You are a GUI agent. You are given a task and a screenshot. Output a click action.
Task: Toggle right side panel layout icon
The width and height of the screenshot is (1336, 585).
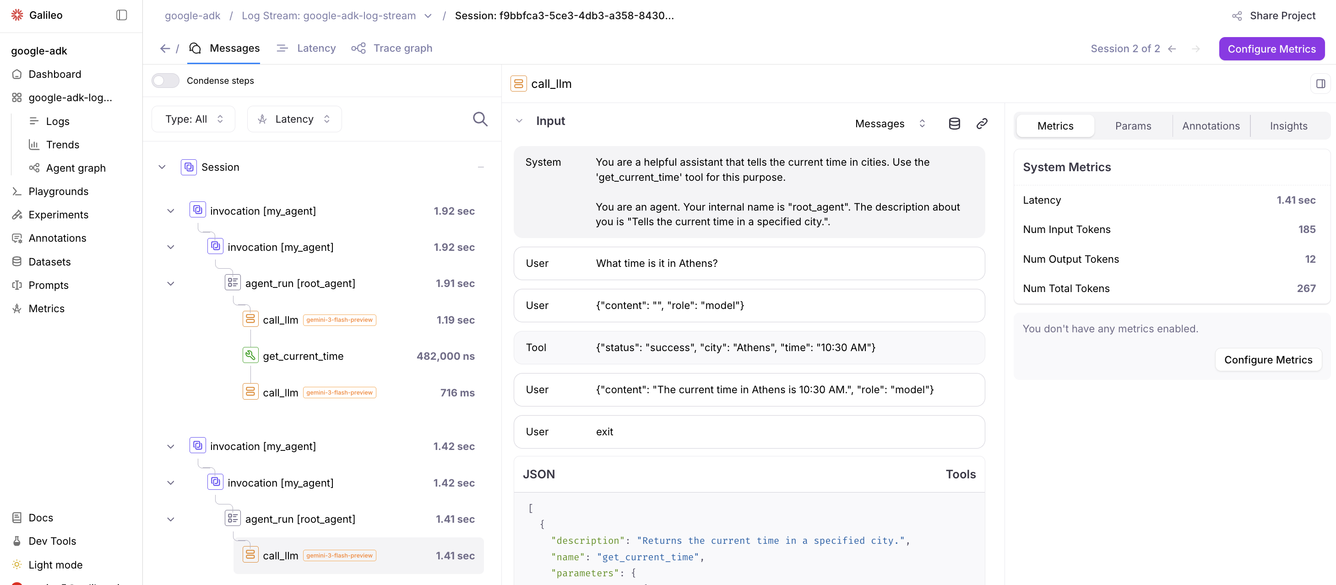click(1320, 83)
